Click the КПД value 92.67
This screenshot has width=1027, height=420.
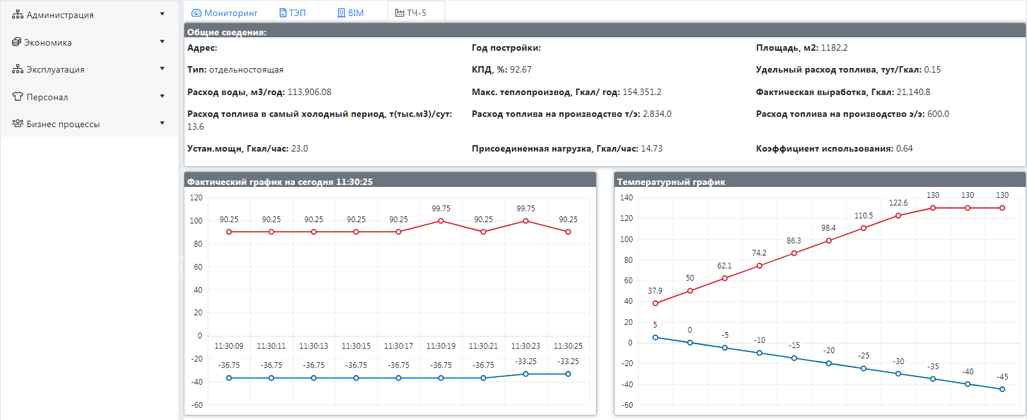[x=521, y=69]
